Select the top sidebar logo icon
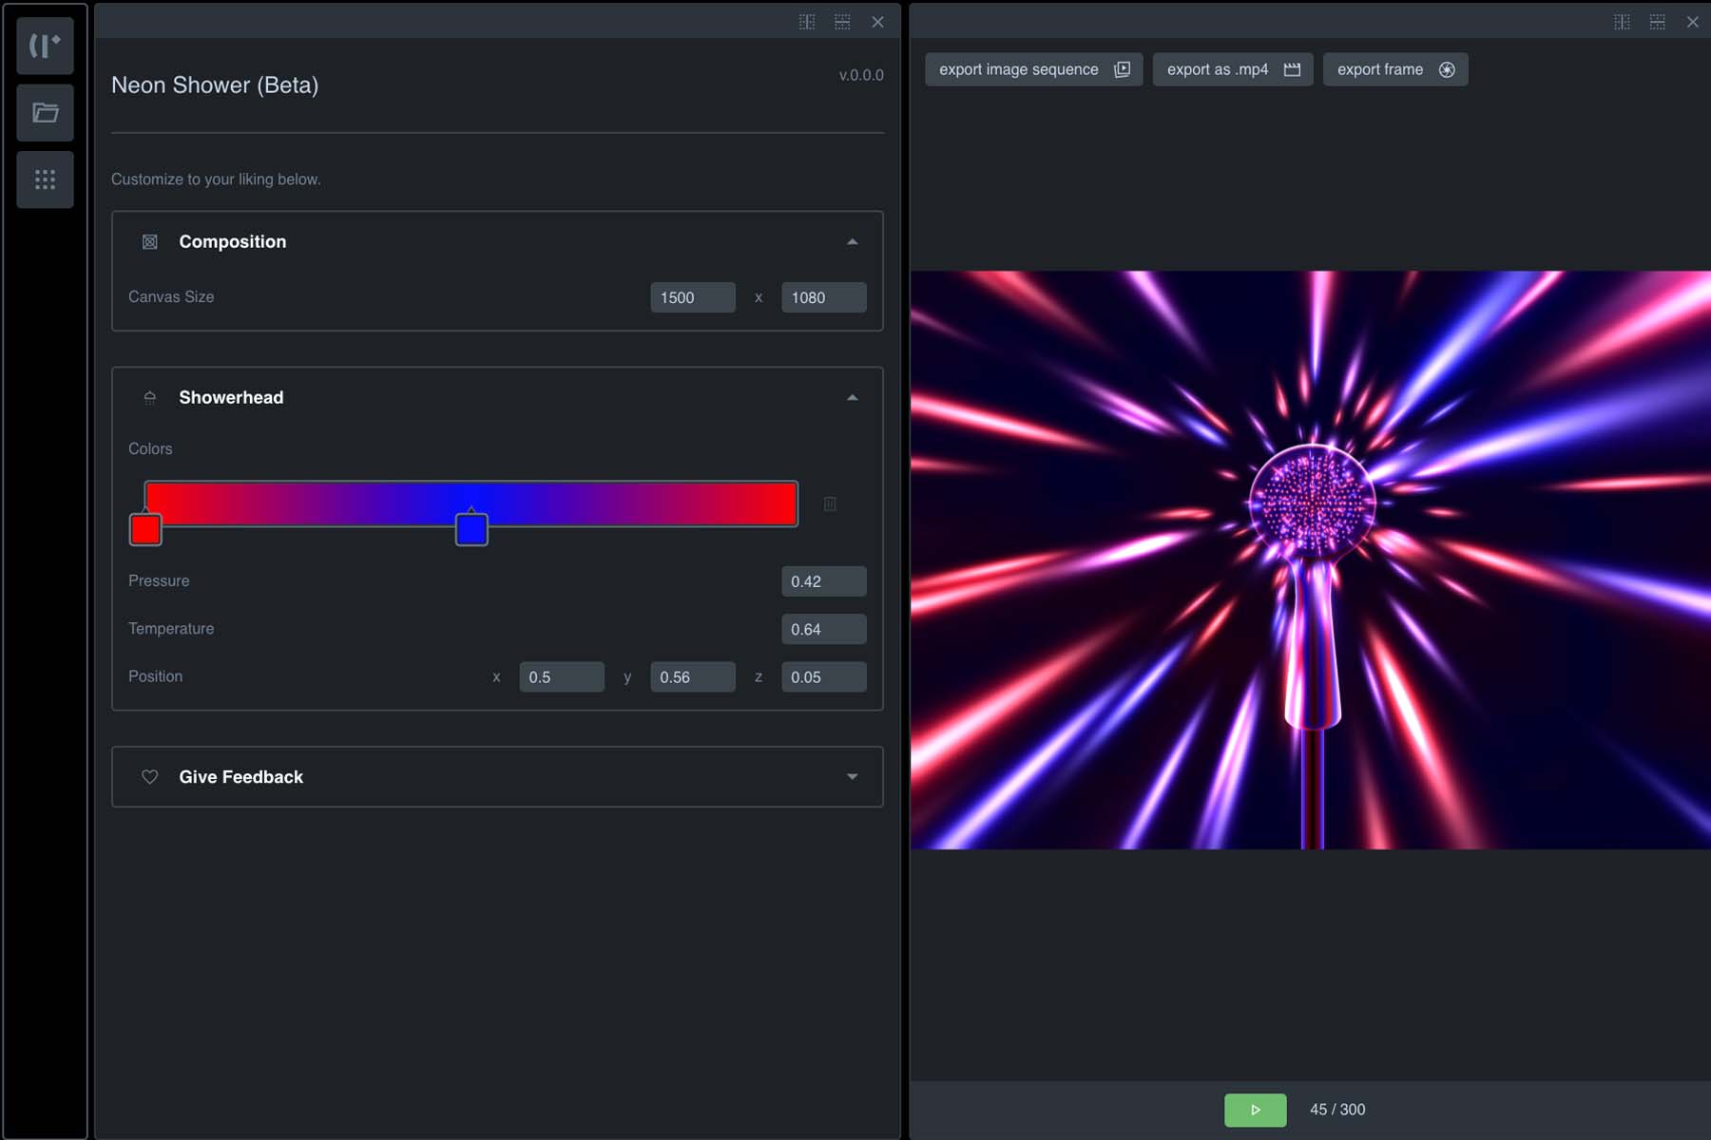The width and height of the screenshot is (1711, 1140). 45,45
